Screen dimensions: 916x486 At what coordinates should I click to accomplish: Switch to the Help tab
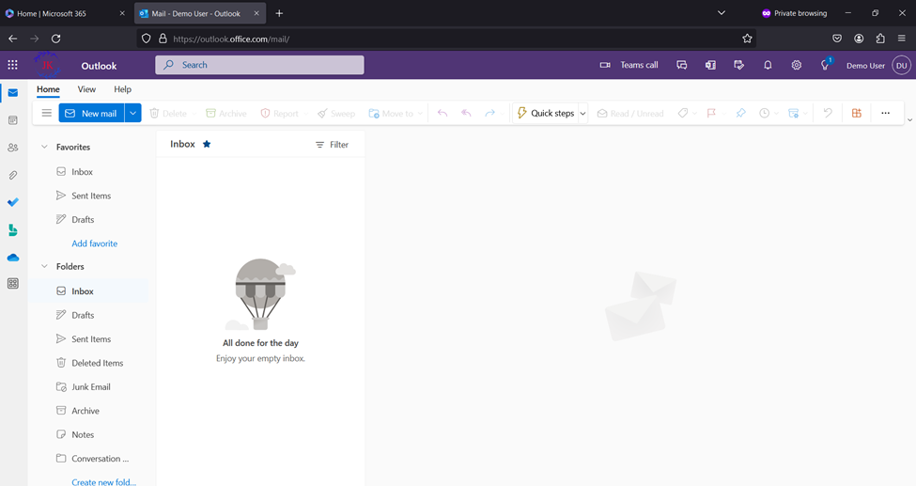(123, 89)
